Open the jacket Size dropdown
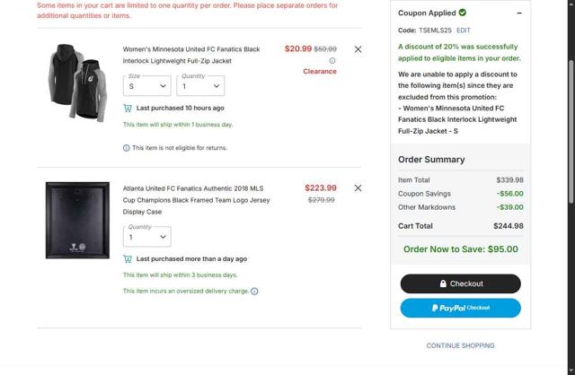This screenshot has width=575, height=375. pos(148,86)
